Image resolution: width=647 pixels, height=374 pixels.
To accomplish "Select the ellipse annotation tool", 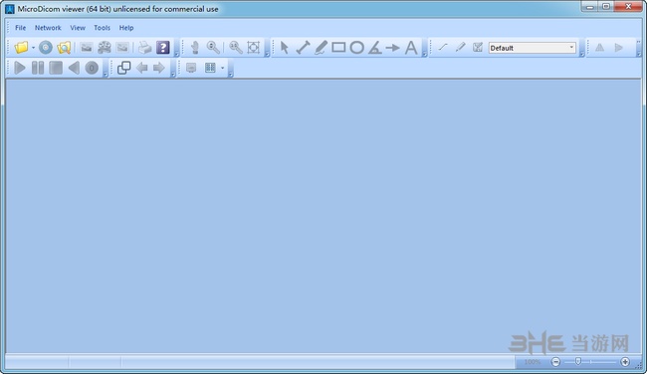I will click(357, 48).
